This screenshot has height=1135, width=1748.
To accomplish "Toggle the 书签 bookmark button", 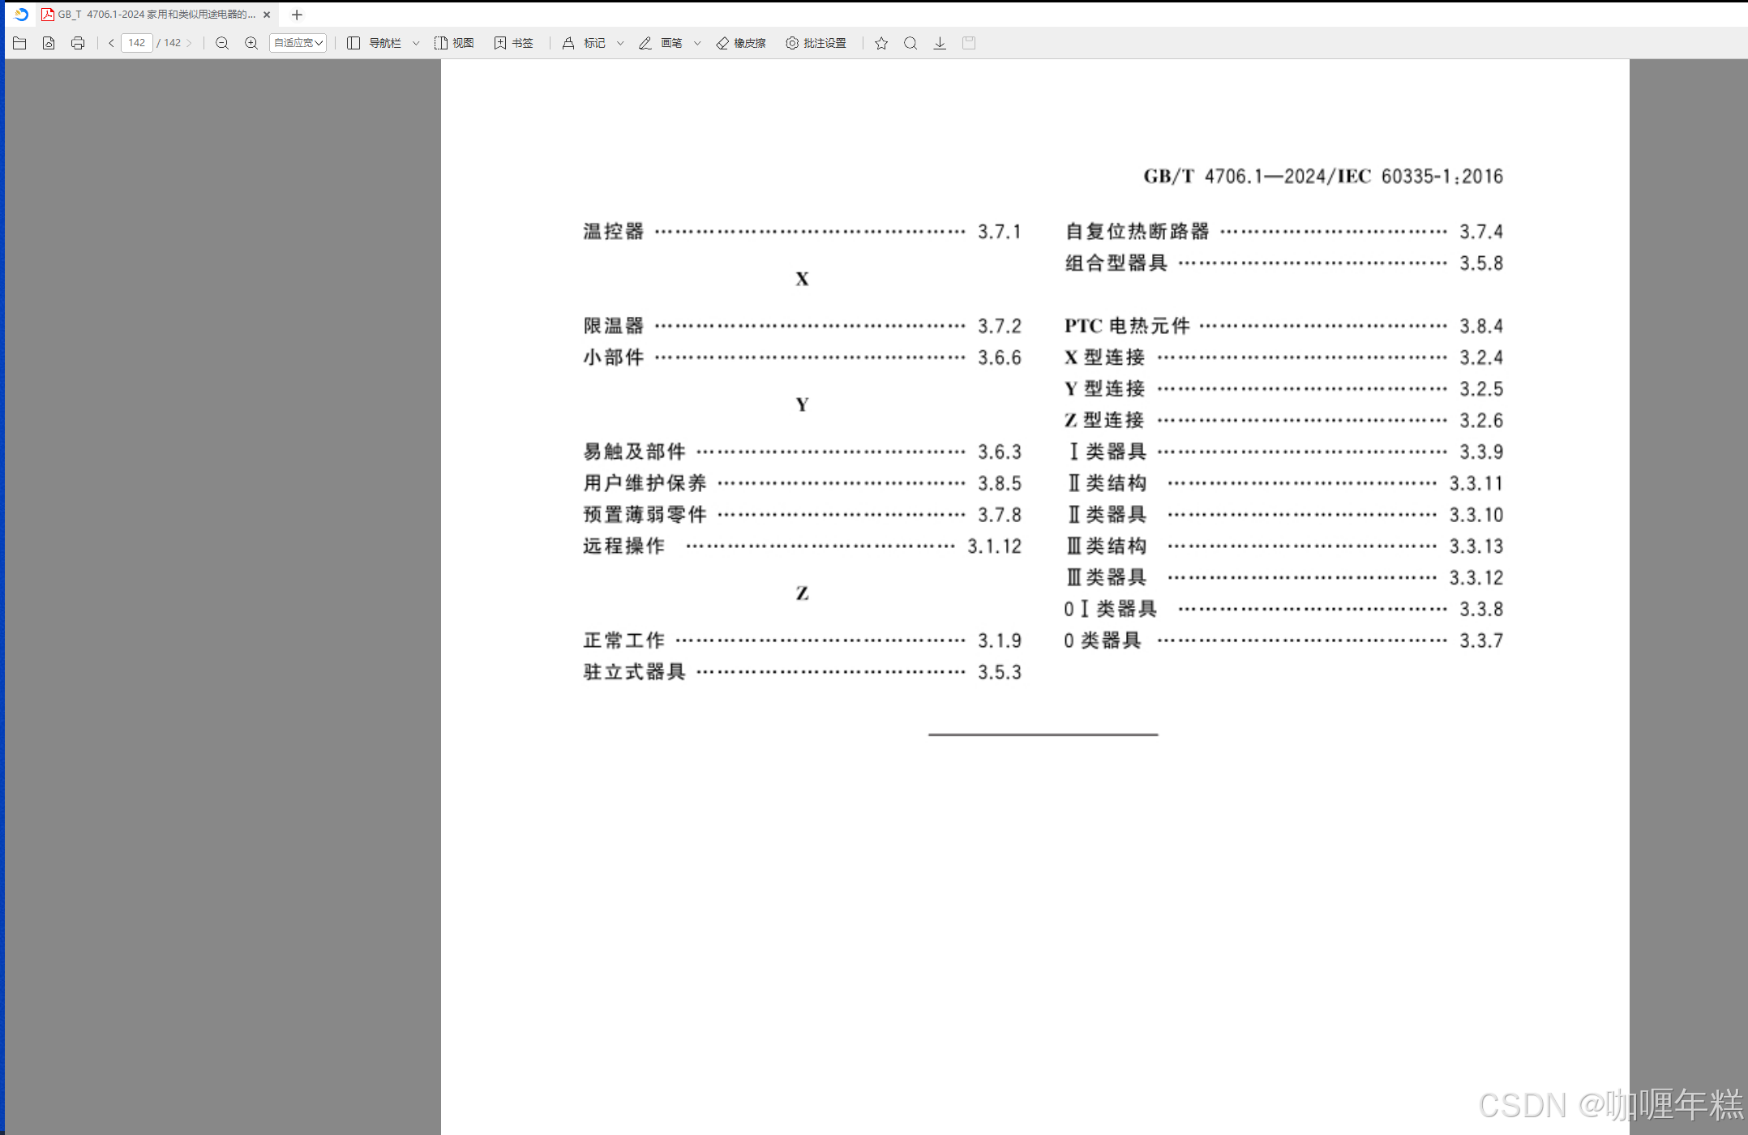I will 513,43.
